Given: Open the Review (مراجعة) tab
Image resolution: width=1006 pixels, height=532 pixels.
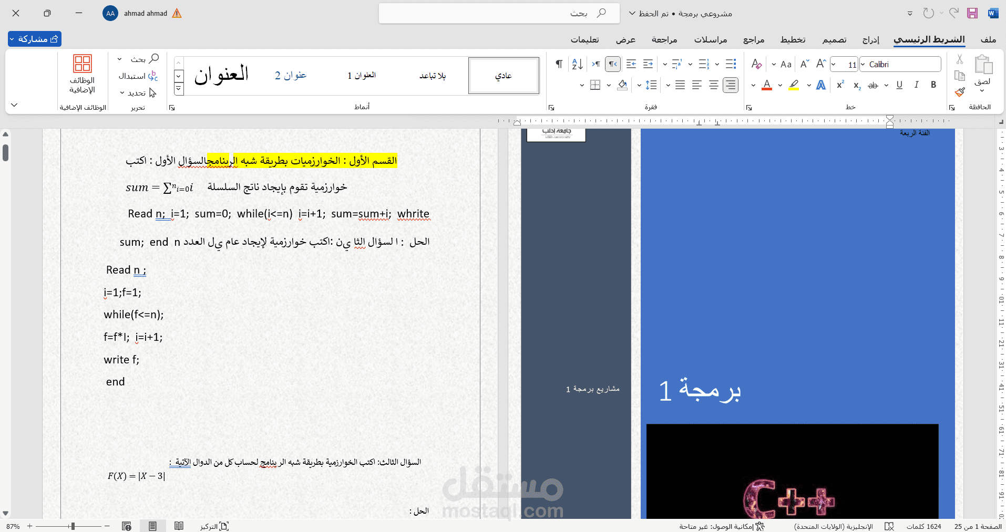Looking at the screenshot, I should pos(664,39).
